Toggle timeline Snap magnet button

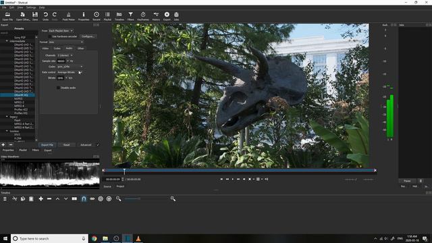pyautogui.click(x=84, y=198)
